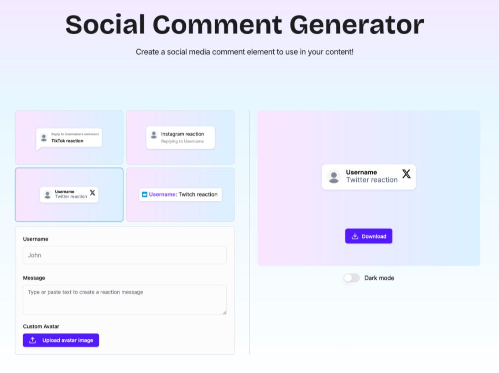Click the Twitch badge icon
Viewport: 499px width, 373px height.
point(145,194)
